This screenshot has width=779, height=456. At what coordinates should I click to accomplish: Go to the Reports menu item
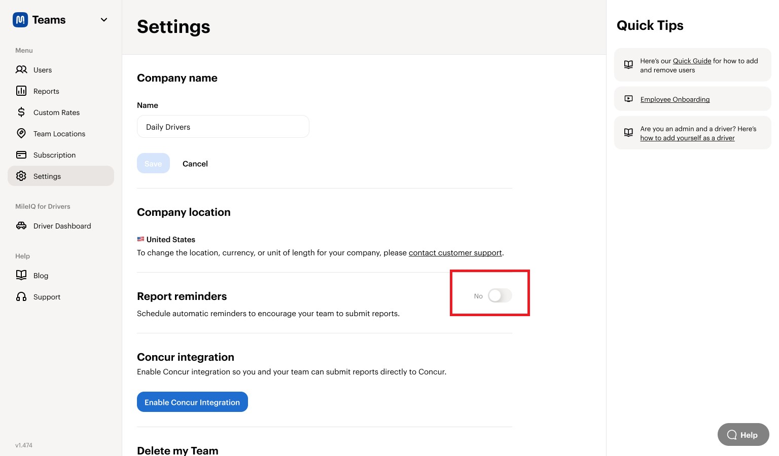[46, 91]
